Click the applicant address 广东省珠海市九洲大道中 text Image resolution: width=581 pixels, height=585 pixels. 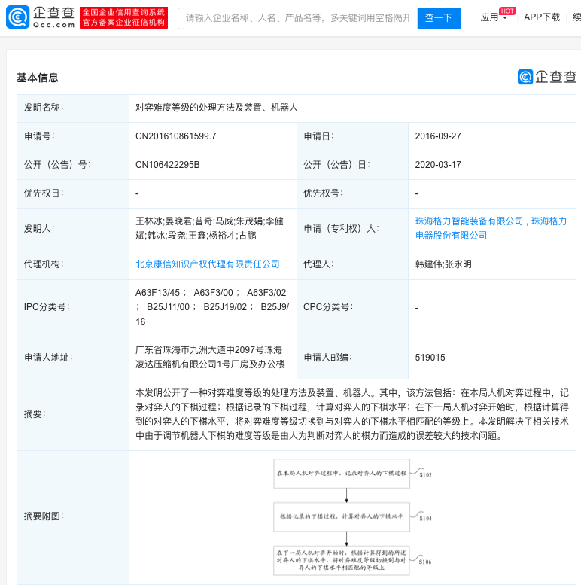coord(210,357)
